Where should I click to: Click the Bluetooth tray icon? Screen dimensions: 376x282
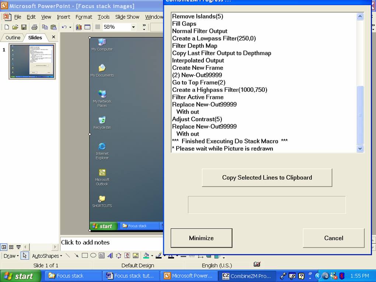pos(342,276)
